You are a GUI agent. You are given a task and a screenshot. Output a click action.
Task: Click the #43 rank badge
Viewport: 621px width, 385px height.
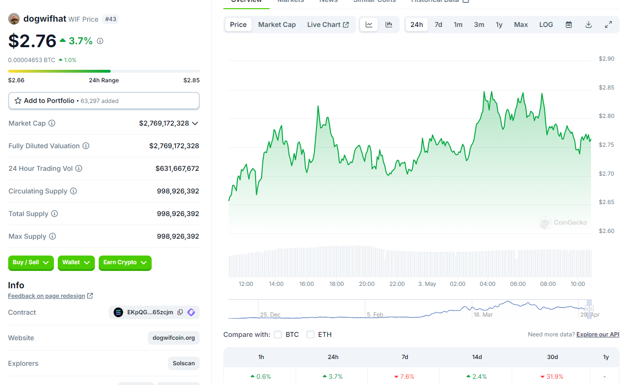tap(111, 19)
